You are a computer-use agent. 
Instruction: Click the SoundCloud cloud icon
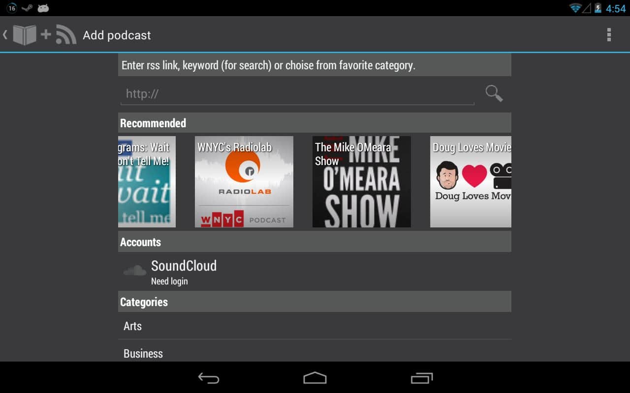point(134,271)
